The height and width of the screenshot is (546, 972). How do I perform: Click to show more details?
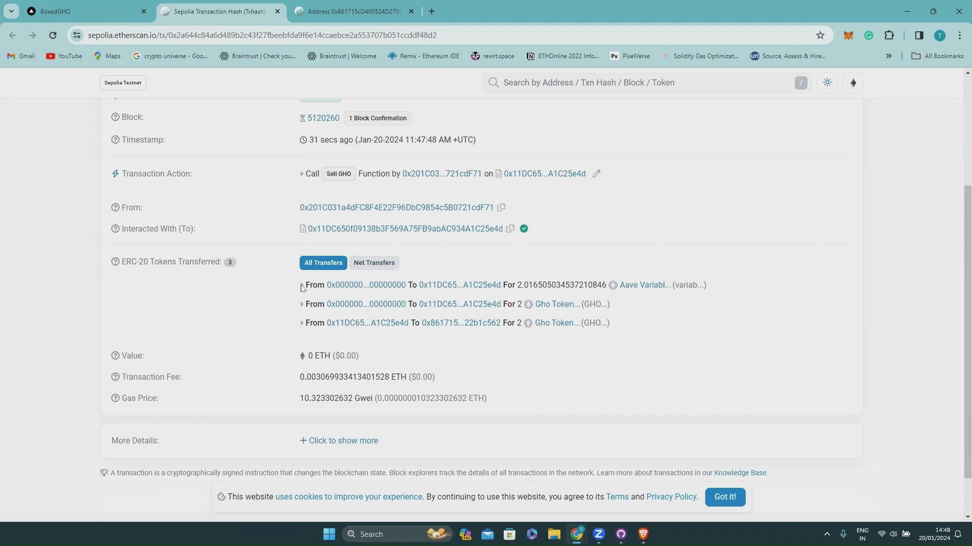[339, 441]
